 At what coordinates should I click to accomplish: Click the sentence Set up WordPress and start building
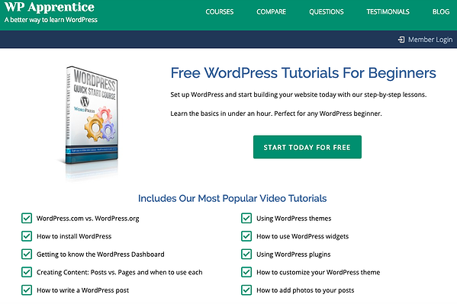point(298,94)
